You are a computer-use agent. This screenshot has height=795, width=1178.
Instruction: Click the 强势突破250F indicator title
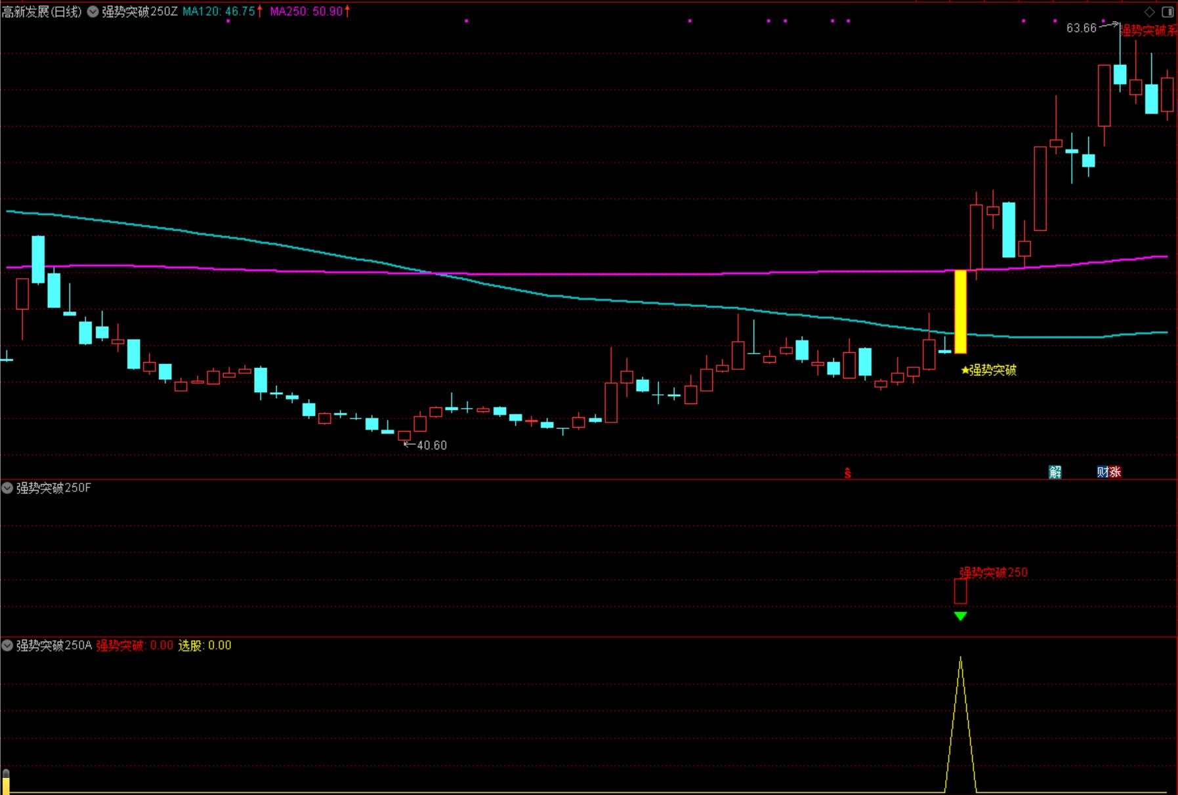pyautogui.click(x=54, y=488)
